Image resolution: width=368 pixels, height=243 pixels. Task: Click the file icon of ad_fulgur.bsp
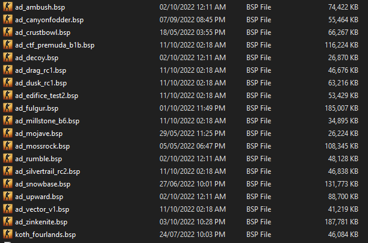(7, 108)
